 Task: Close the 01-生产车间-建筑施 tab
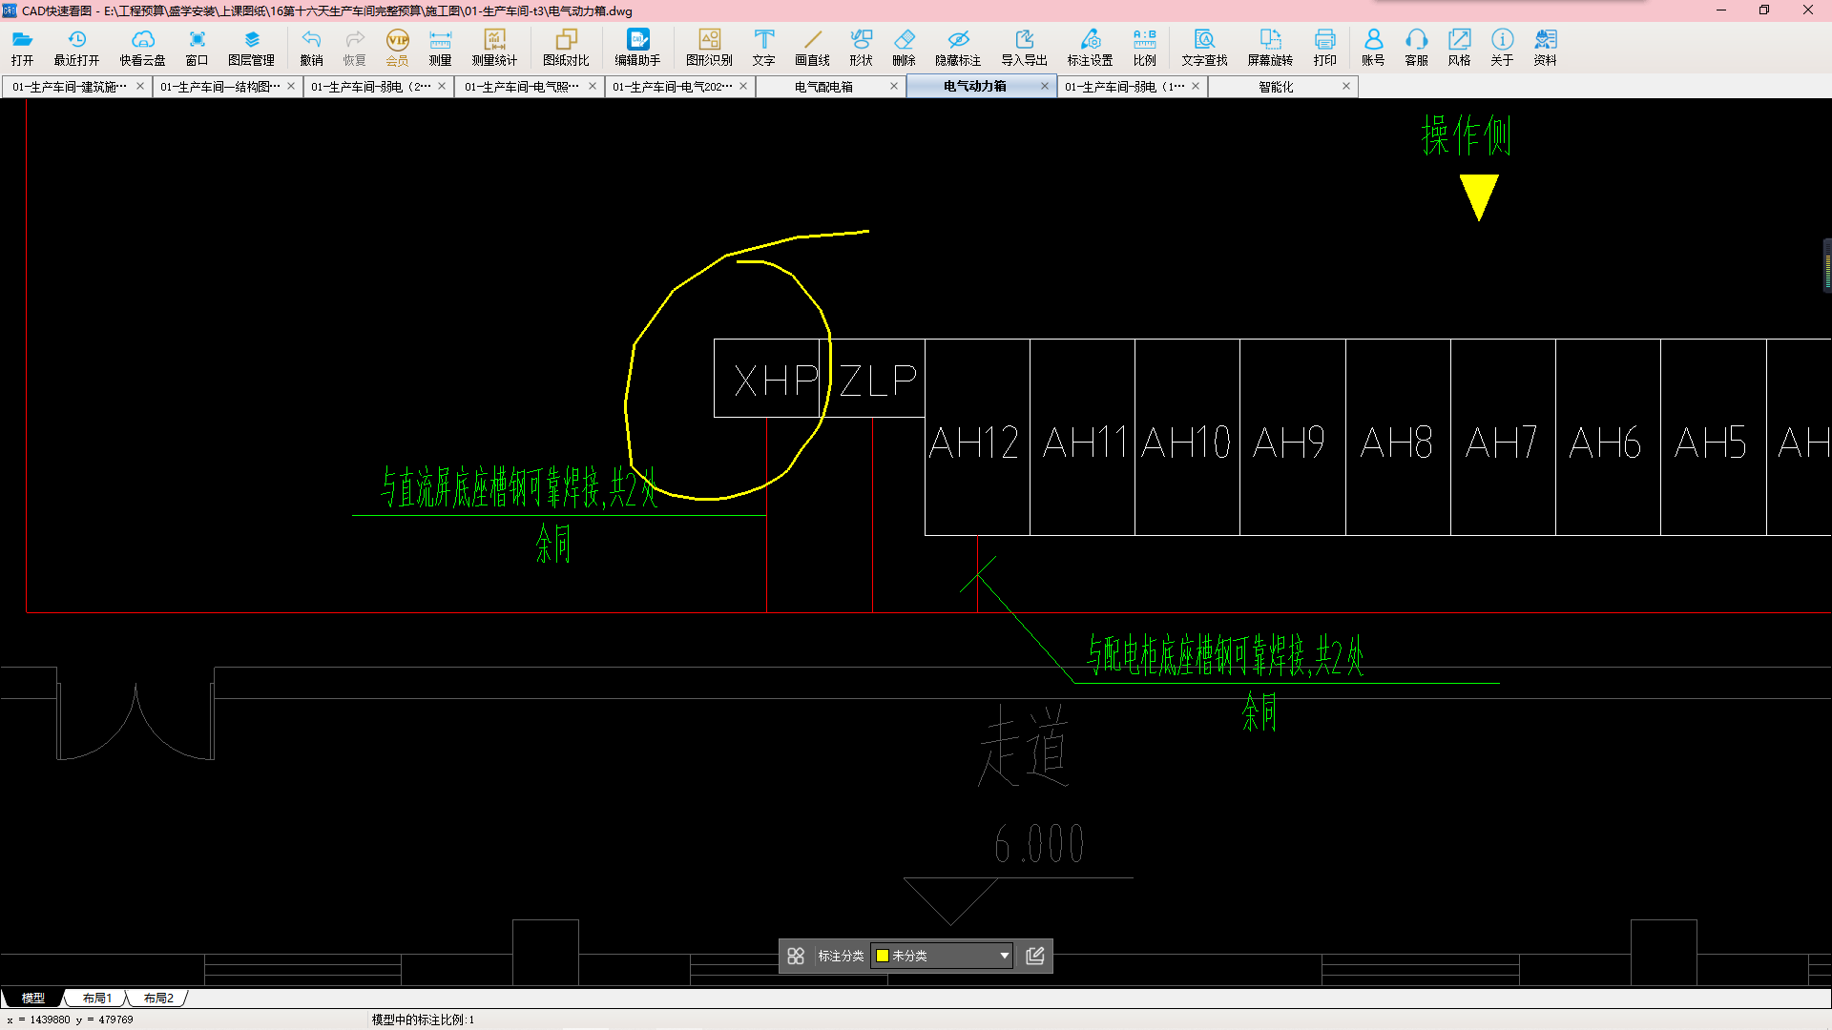pos(140,86)
